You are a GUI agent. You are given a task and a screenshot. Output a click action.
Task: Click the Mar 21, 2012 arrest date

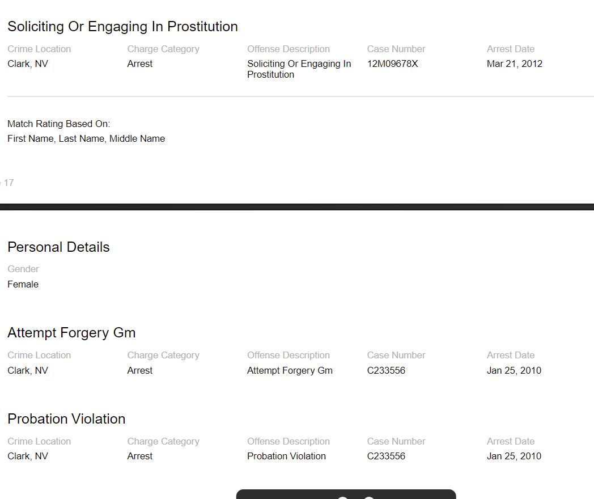[x=514, y=64]
